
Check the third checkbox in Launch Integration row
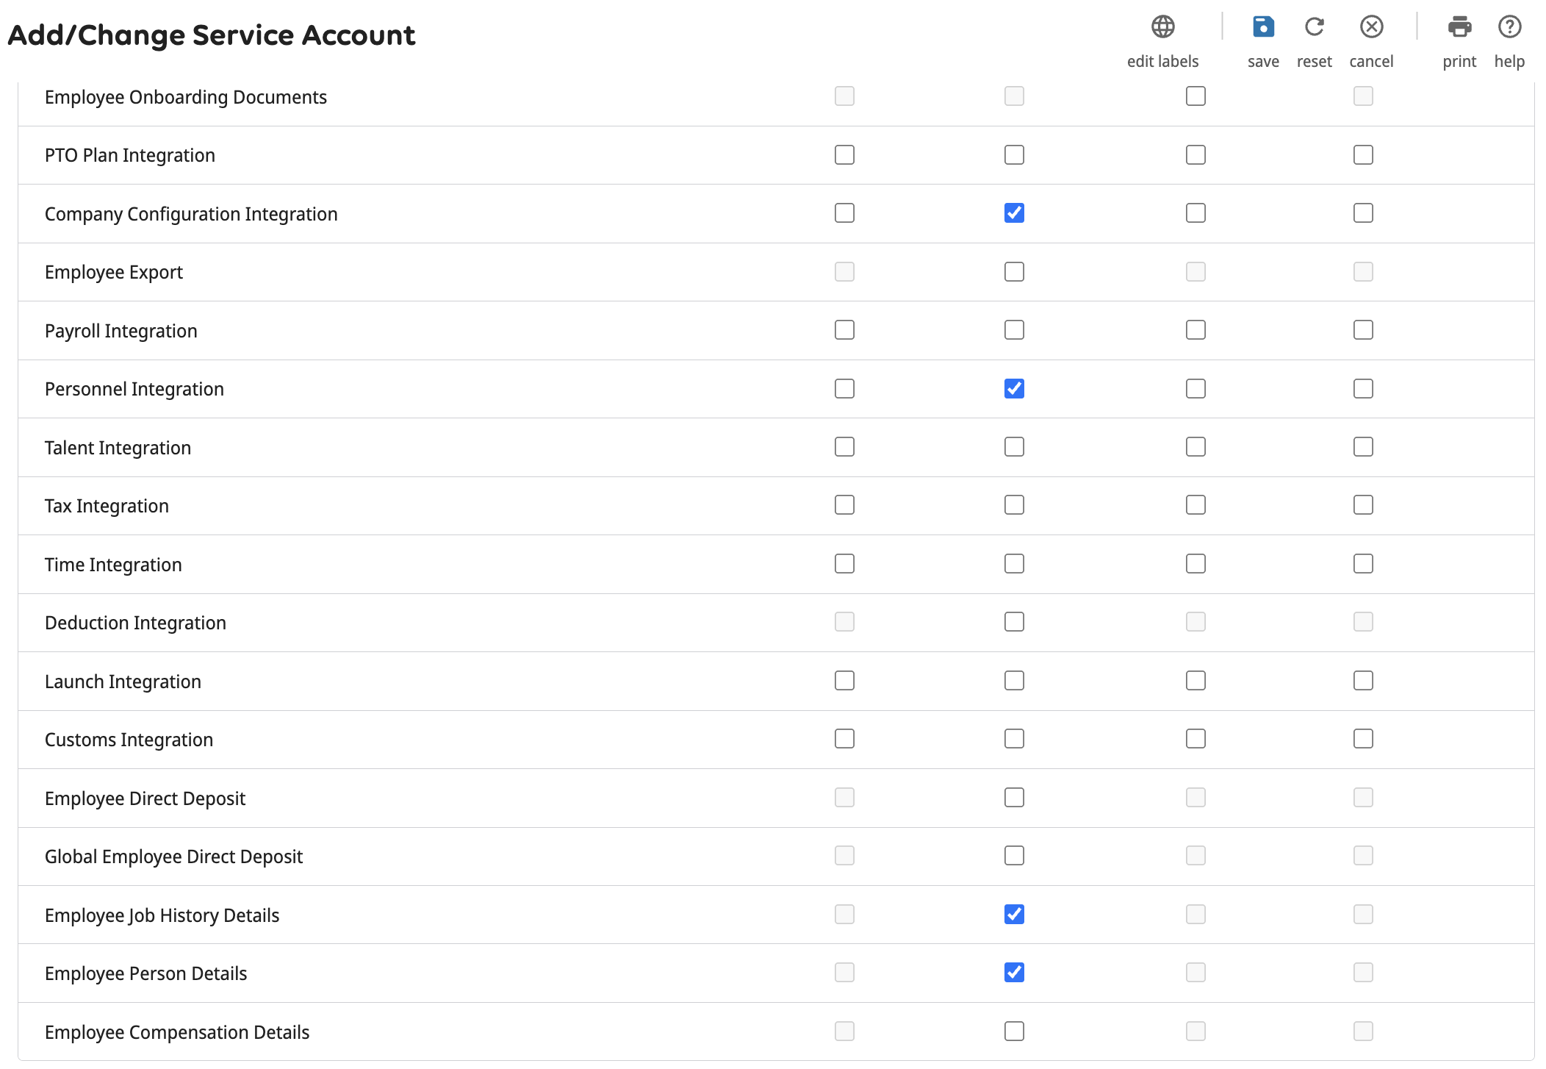[x=1196, y=681]
